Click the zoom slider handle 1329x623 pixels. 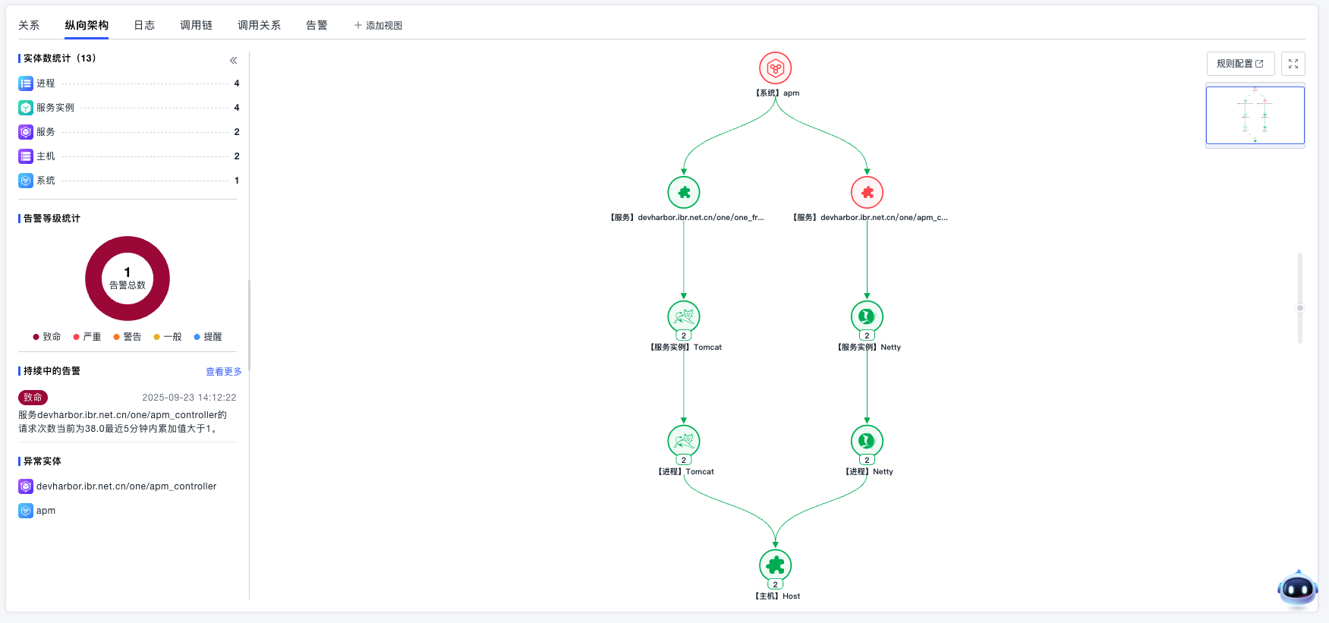1300,308
